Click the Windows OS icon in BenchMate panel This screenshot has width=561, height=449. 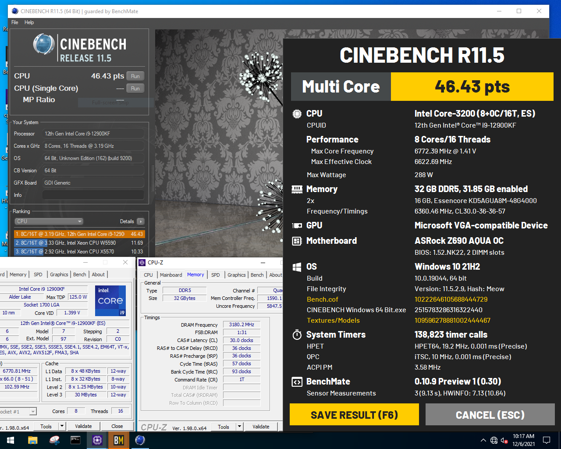tap(297, 267)
